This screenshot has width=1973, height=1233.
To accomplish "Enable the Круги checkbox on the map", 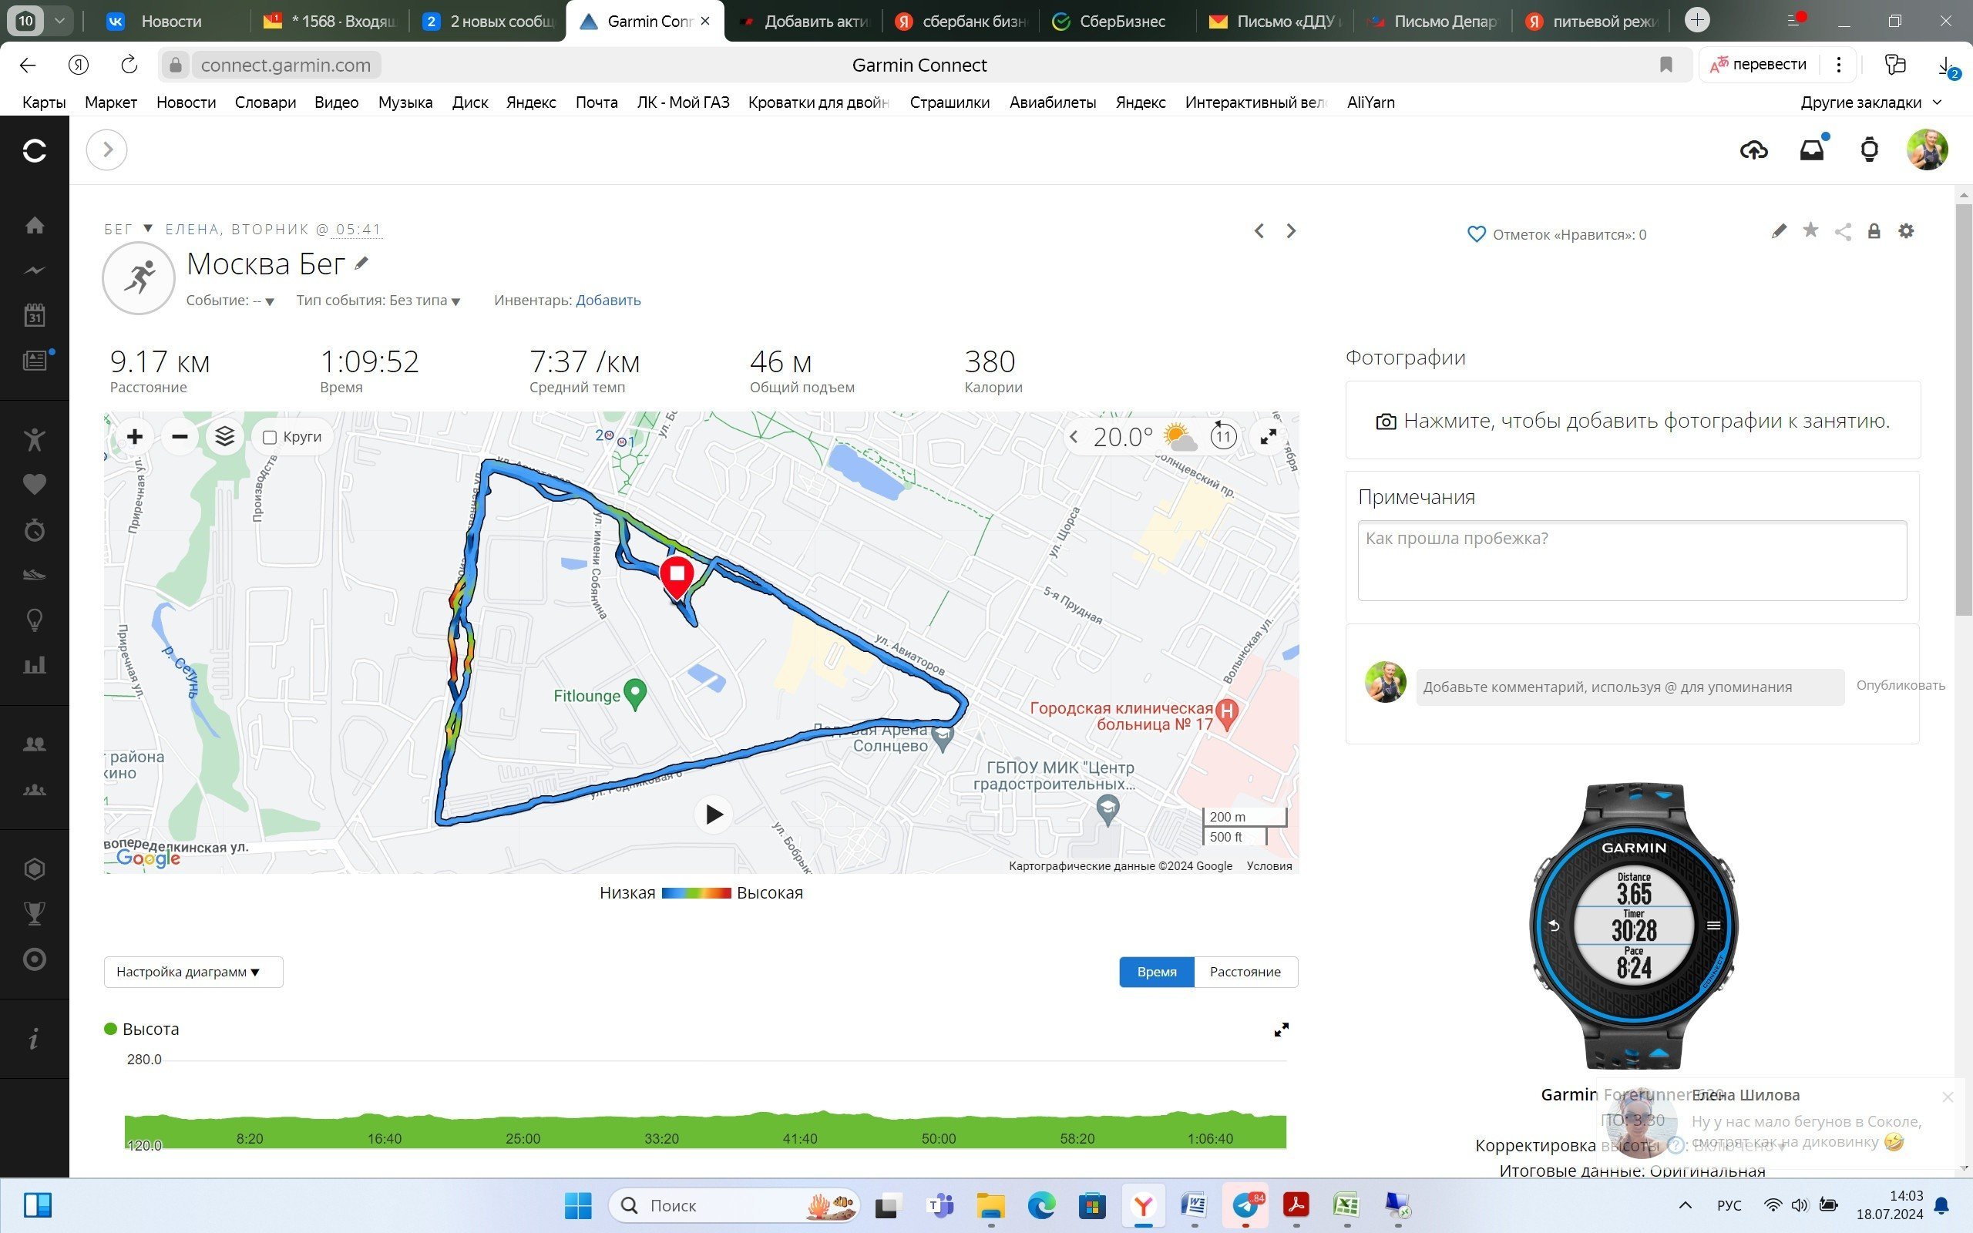I will 270,438.
